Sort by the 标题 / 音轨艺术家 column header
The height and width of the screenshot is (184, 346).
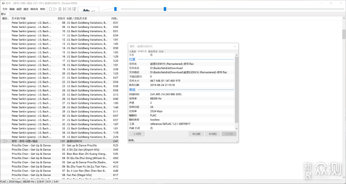pyautogui.click(x=87, y=19)
